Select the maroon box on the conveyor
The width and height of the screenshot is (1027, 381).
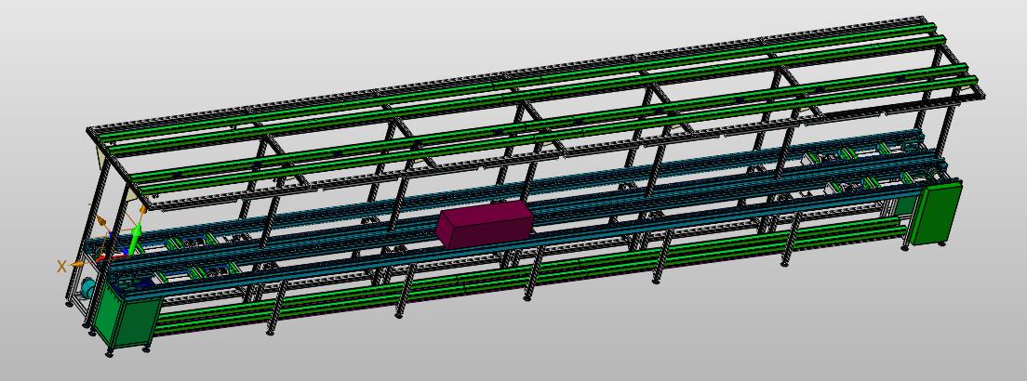[x=485, y=224]
